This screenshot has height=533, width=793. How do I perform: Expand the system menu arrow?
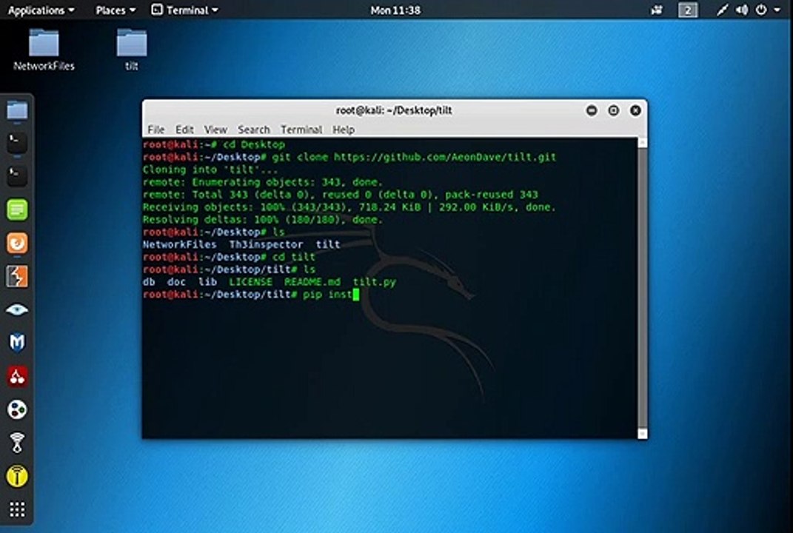click(777, 10)
